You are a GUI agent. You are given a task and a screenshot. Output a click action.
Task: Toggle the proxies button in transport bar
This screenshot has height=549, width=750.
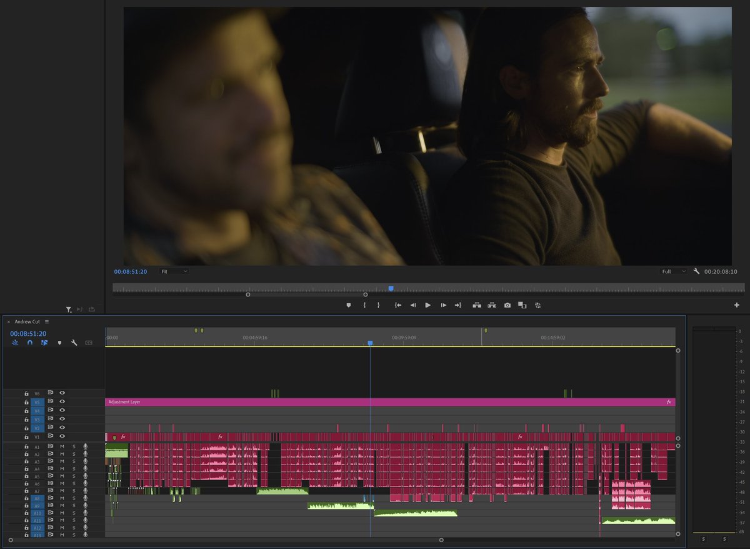pos(537,305)
